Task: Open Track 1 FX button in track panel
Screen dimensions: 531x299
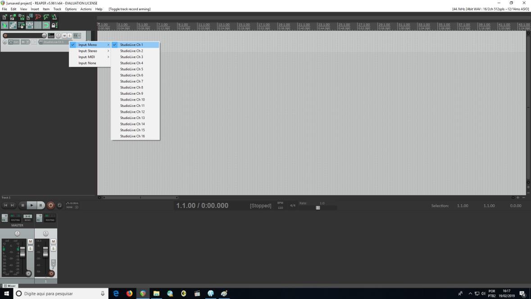Action: click(76, 36)
